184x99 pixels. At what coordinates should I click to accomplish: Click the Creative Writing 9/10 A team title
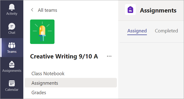click(64, 56)
